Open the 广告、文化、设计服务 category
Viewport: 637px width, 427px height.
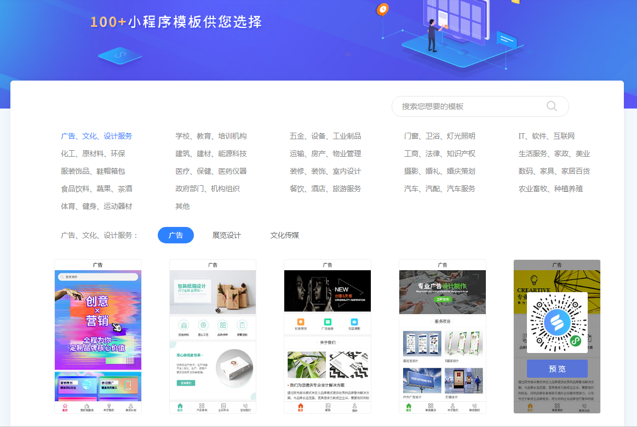pos(96,136)
